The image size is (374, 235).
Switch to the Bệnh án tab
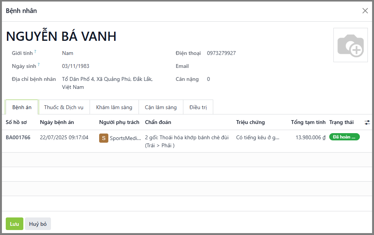coord(22,107)
